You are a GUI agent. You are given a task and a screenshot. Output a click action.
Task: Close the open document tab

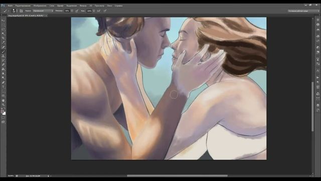46,16
